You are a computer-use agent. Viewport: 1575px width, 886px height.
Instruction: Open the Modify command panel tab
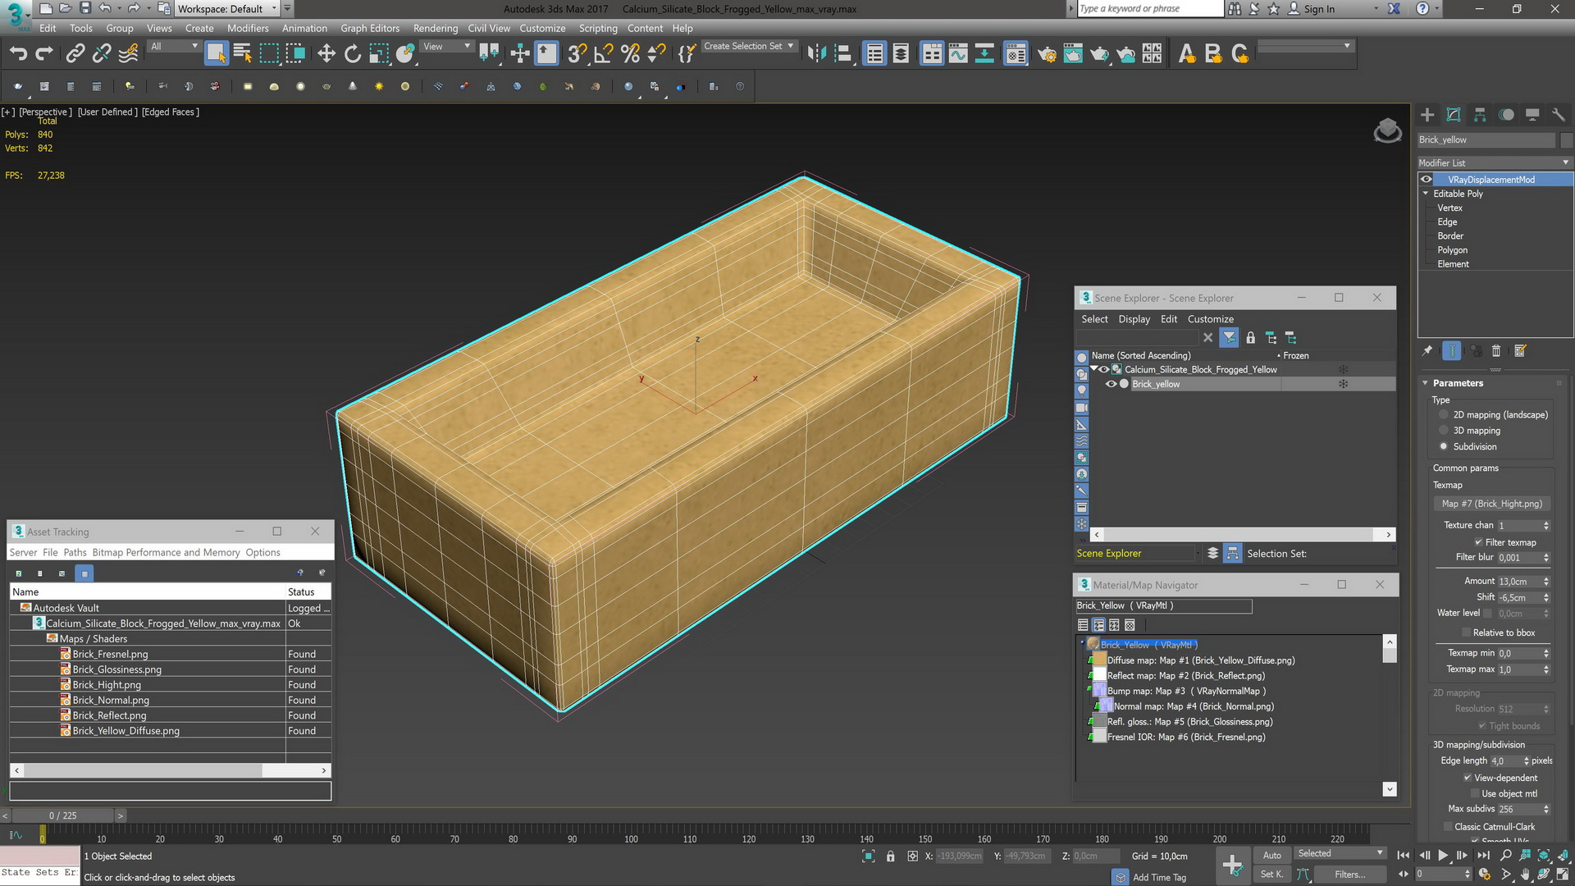[x=1454, y=115]
